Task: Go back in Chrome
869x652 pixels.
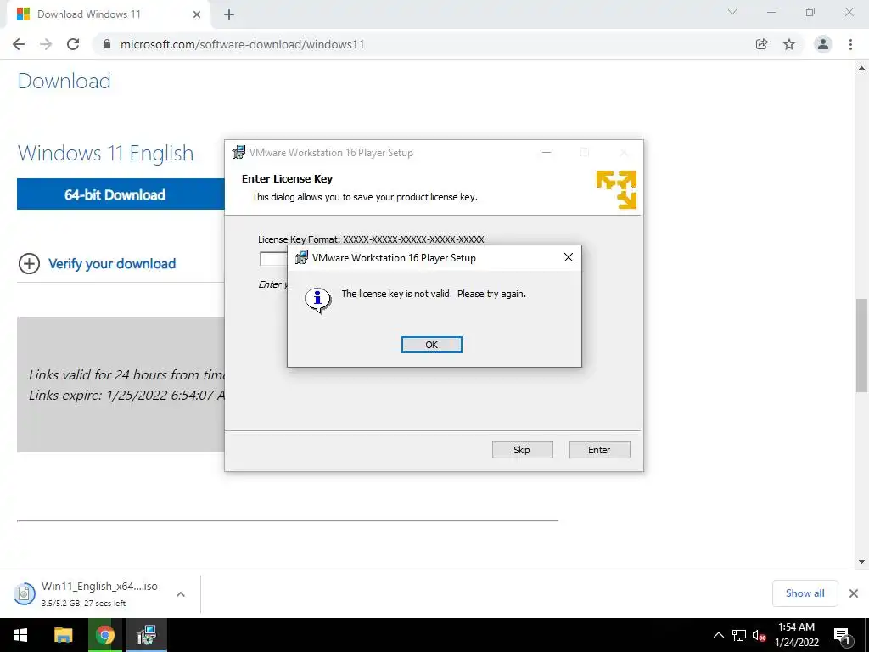Action: 19,44
